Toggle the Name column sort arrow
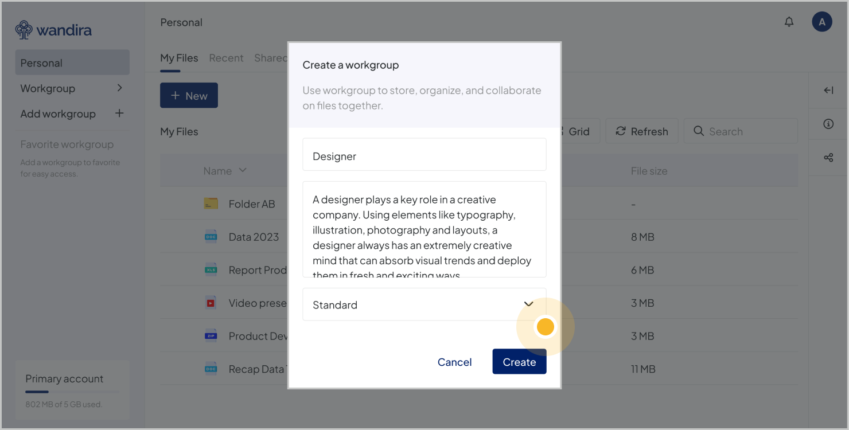Image resolution: width=849 pixels, height=430 pixels. (x=243, y=170)
